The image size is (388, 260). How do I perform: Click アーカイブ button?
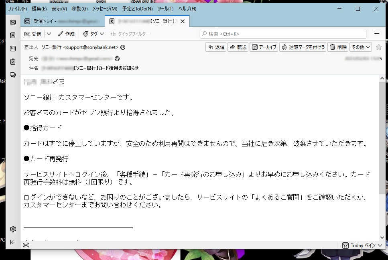tap(264, 47)
